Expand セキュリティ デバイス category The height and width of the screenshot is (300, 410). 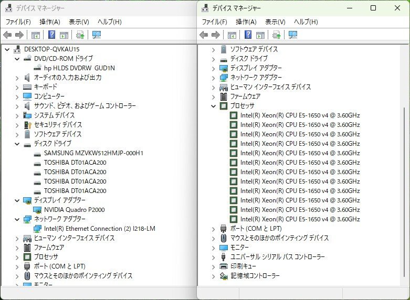click(17, 125)
